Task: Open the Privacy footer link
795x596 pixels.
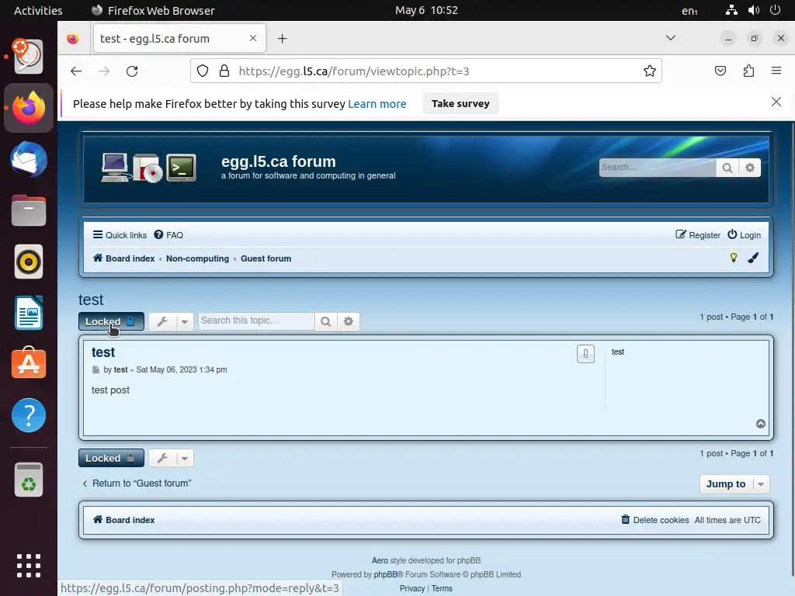Action: (411, 588)
